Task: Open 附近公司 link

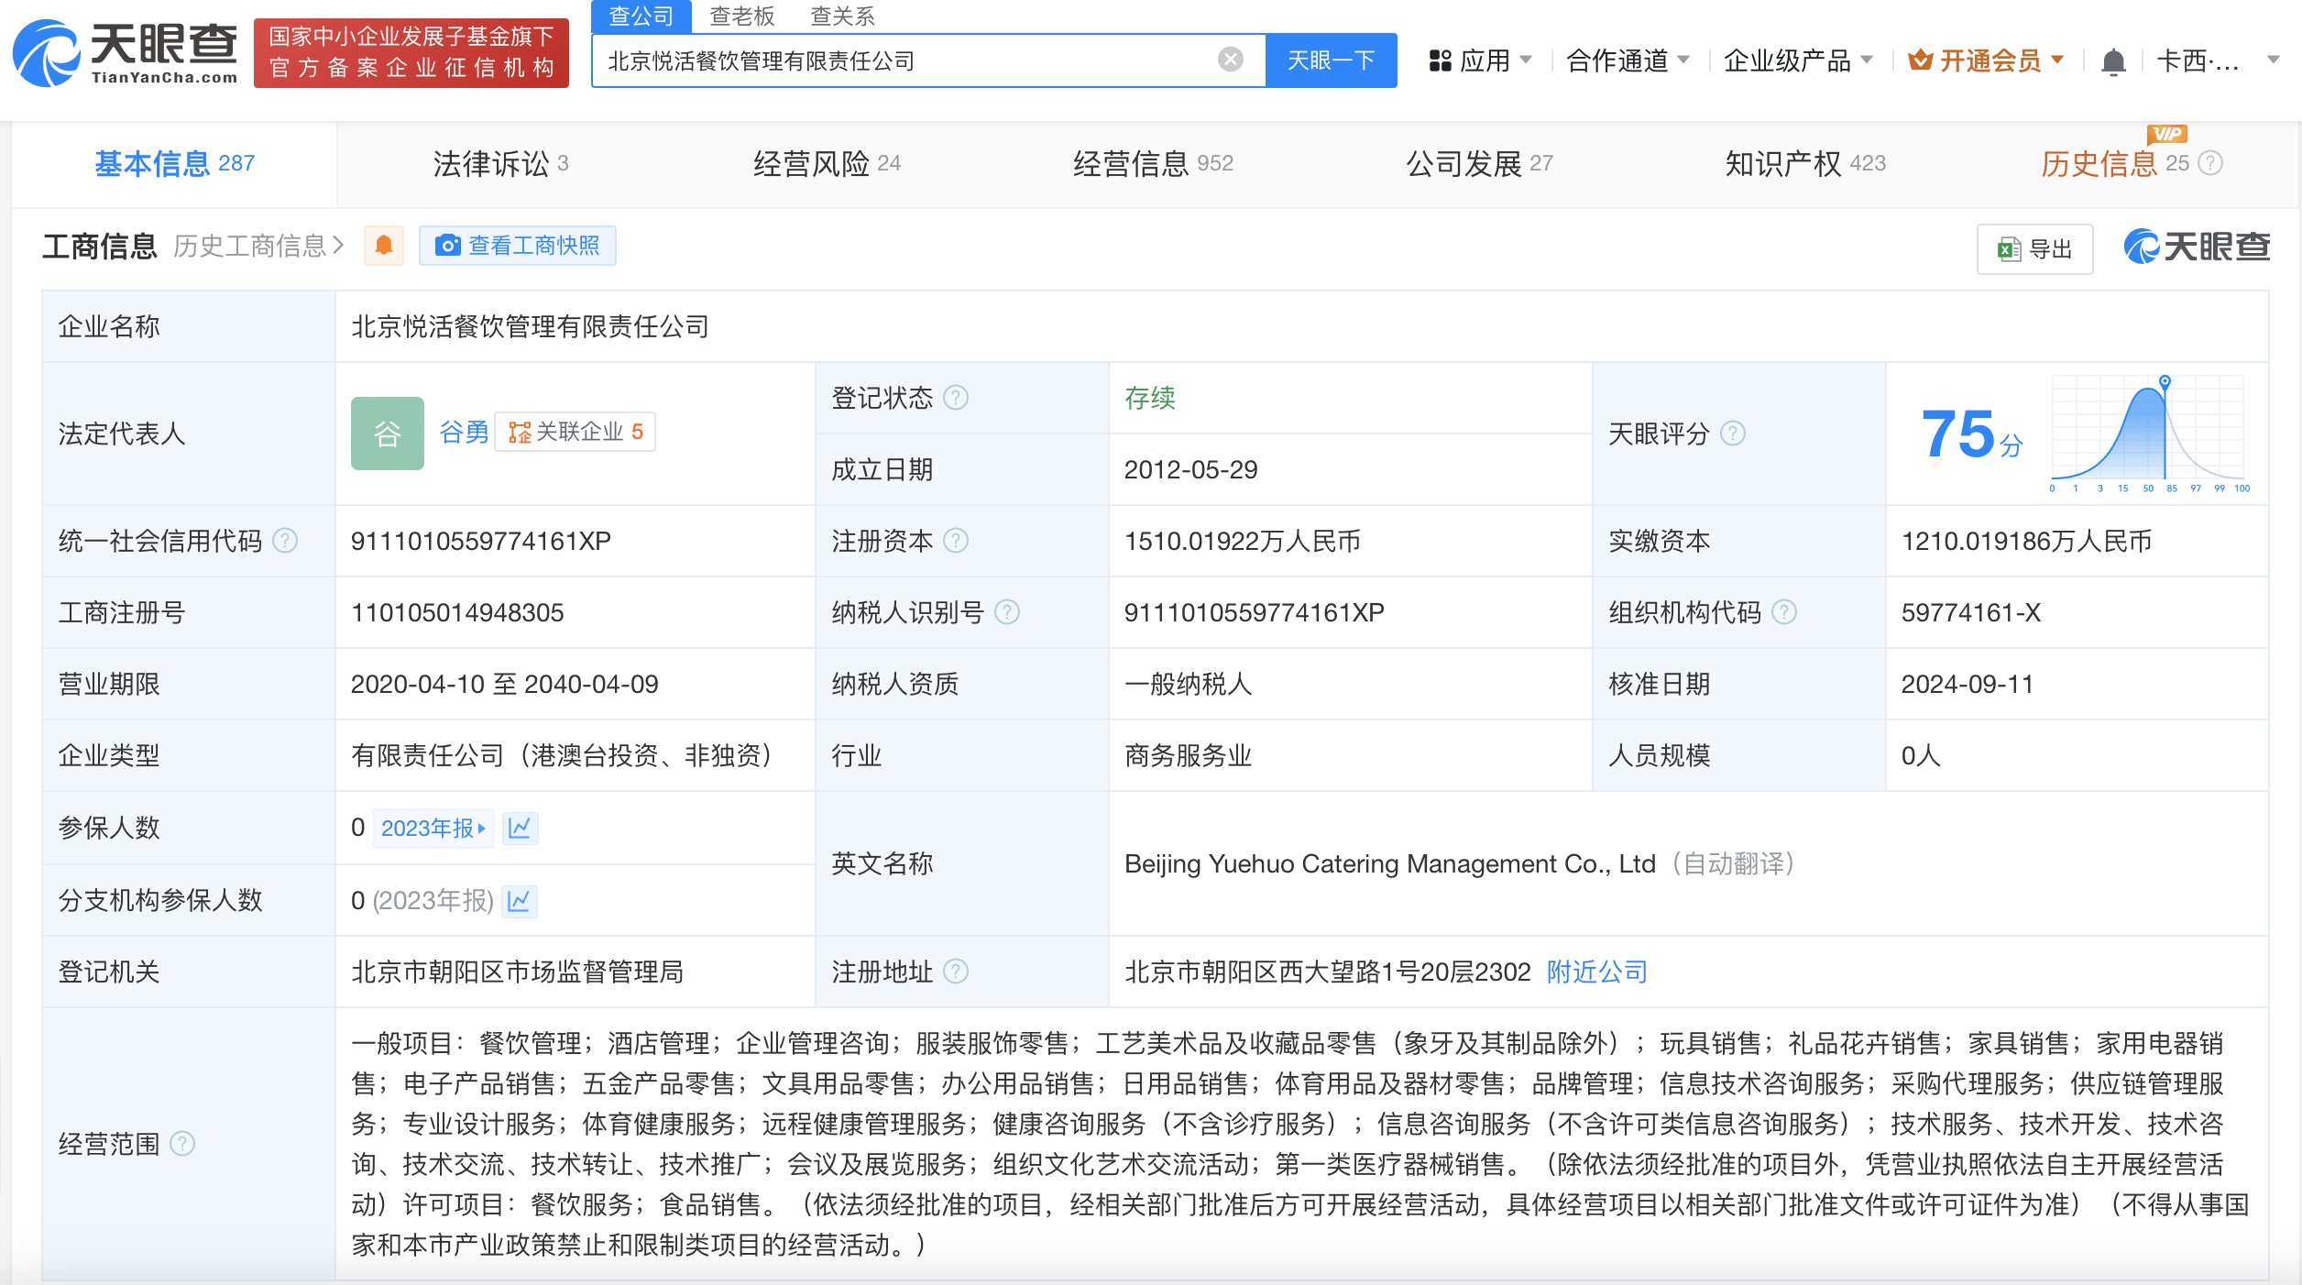Action: [x=1597, y=972]
